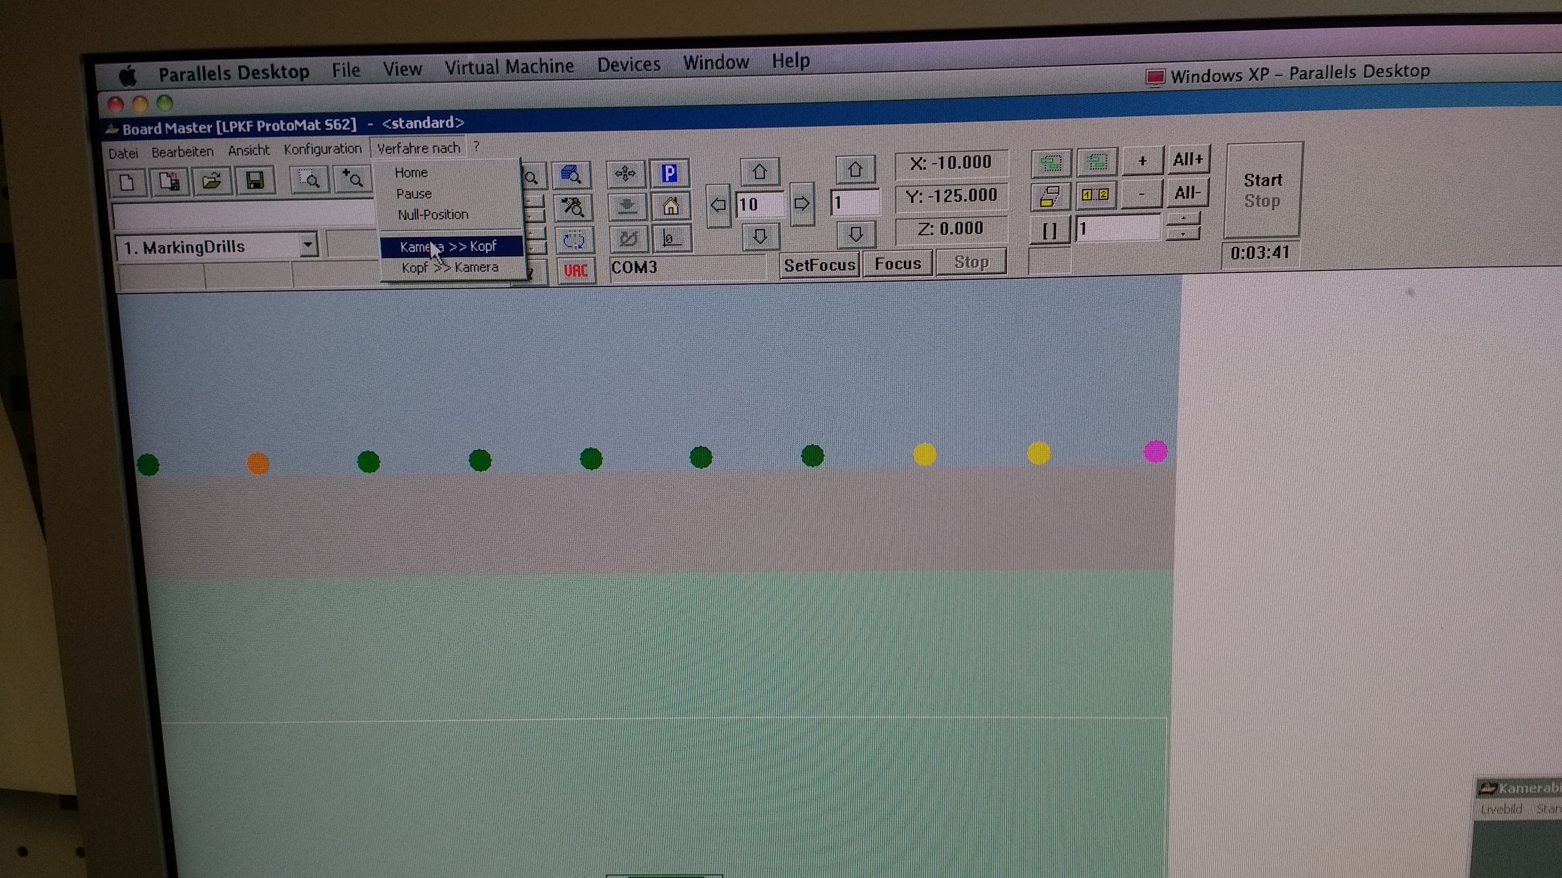
Task: Click the COM3 port status text
Action: coord(634,267)
